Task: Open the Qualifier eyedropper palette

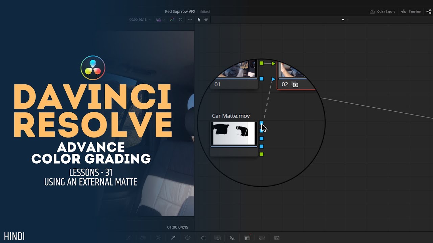Action: [x=173, y=238]
